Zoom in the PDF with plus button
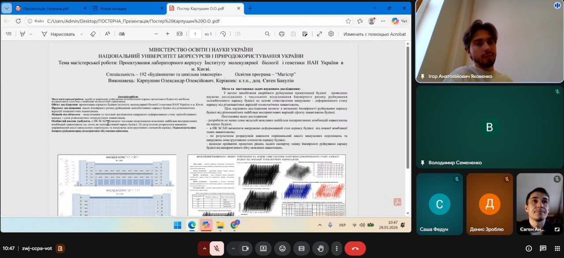Image resolution: width=564 pixels, height=258 pixels. tap(167, 34)
